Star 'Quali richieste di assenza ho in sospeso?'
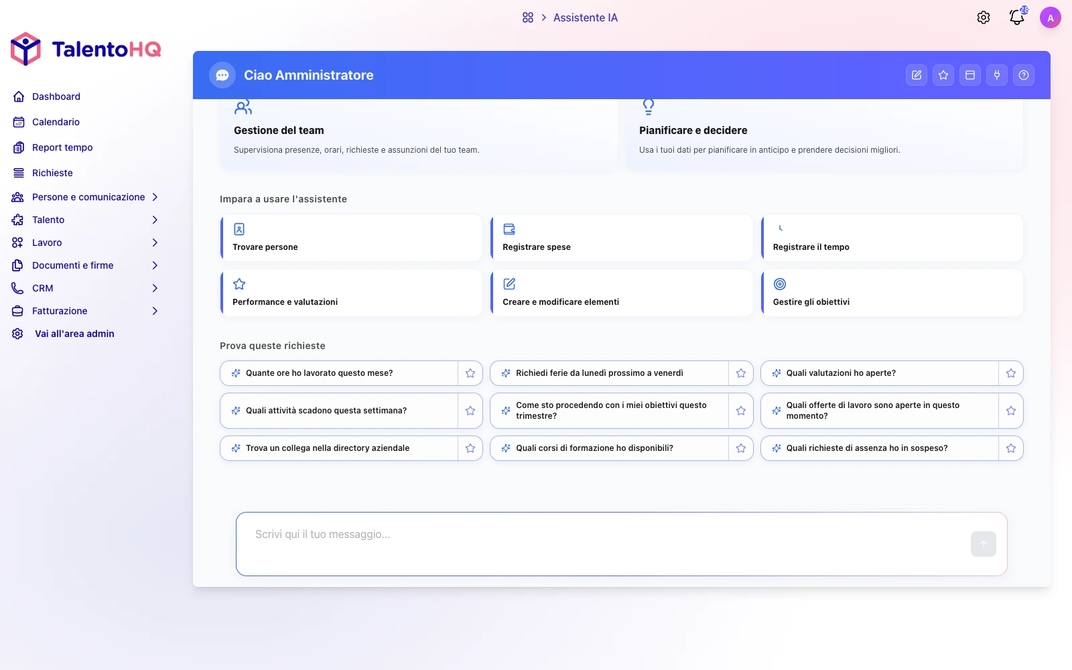Image resolution: width=1072 pixels, height=670 pixels. pyautogui.click(x=1011, y=448)
